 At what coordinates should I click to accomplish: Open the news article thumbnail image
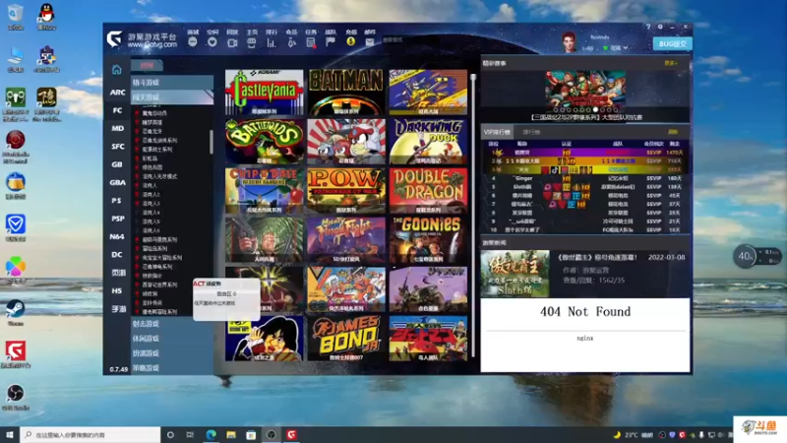(515, 274)
